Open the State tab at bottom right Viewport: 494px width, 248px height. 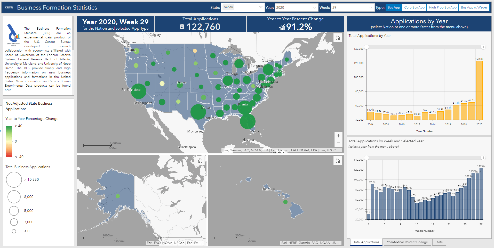[x=439, y=242]
